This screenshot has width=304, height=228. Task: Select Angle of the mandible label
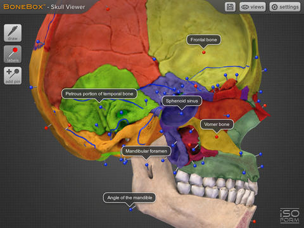130,198
